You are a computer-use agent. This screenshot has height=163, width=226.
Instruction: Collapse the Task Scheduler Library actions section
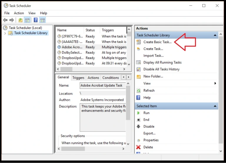pos(215,35)
